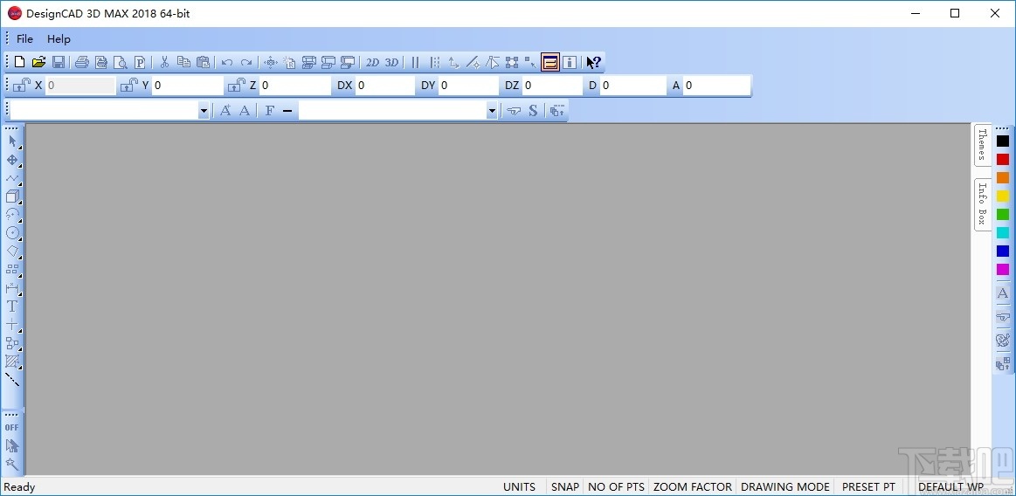Click the polygon plane tool in left toolbox
This screenshot has height=496, width=1016.
click(x=12, y=251)
